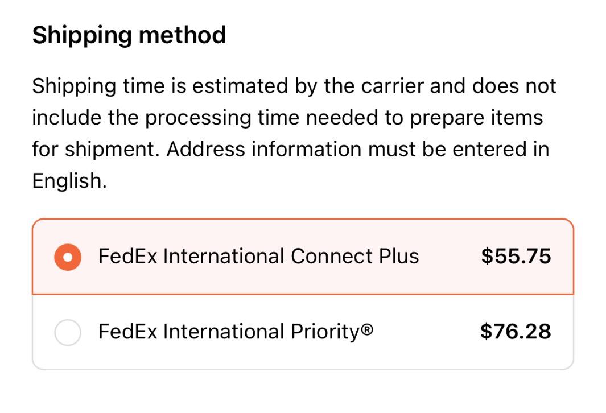Click the word "International" in the Priority option
This screenshot has height=413, width=606.
pos(224,332)
